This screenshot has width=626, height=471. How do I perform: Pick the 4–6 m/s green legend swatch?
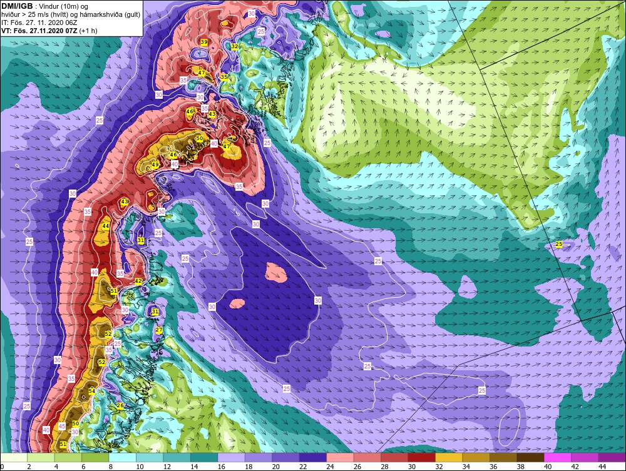click(x=68, y=457)
